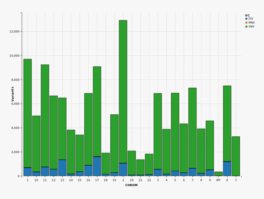Click the x-axis label for chromosome 17
Viewport: 264px width, 199px height.
tap(97, 180)
